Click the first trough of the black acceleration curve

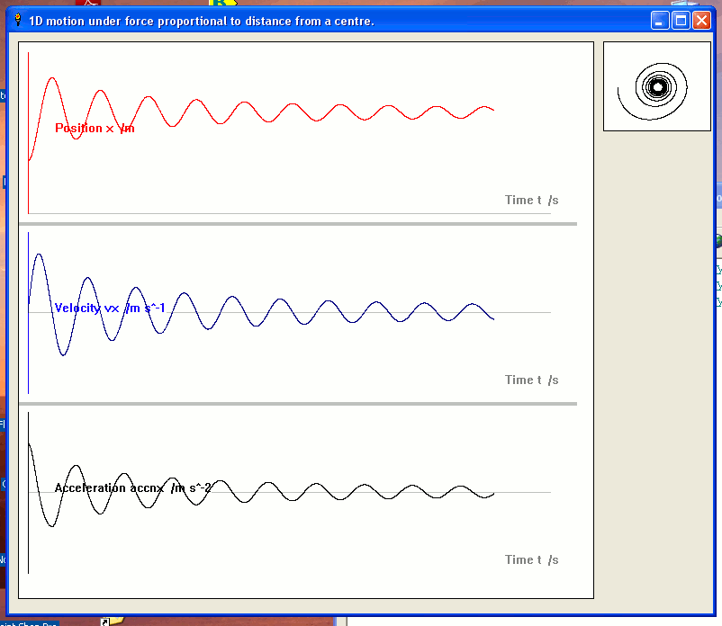(53, 526)
